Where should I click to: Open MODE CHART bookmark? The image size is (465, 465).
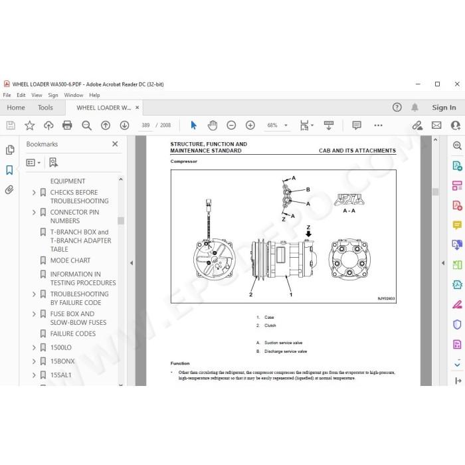click(x=70, y=260)
